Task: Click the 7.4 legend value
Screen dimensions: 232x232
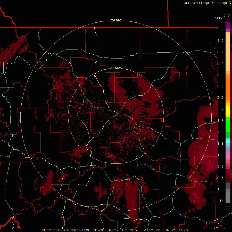Action: tap(220, 63)
